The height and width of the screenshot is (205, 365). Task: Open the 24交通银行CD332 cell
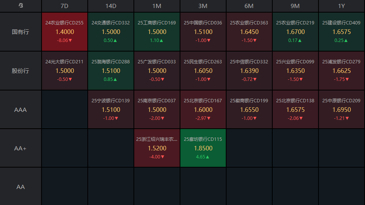pyautogui.click(x=111, y=32)
